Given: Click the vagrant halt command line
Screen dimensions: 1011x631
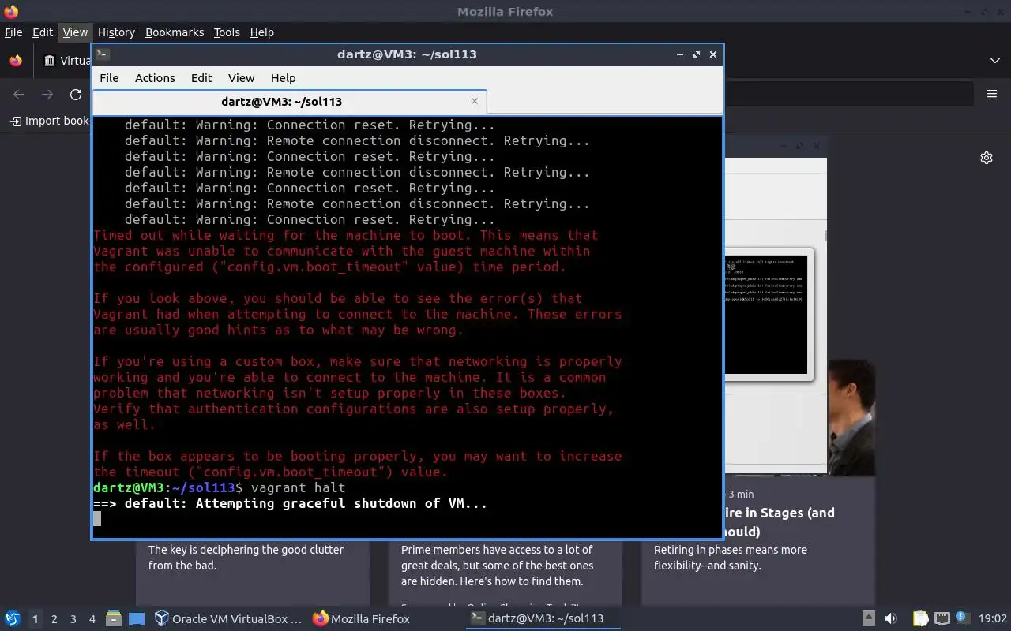Looking at the screenshot, I should coord(220,487).
